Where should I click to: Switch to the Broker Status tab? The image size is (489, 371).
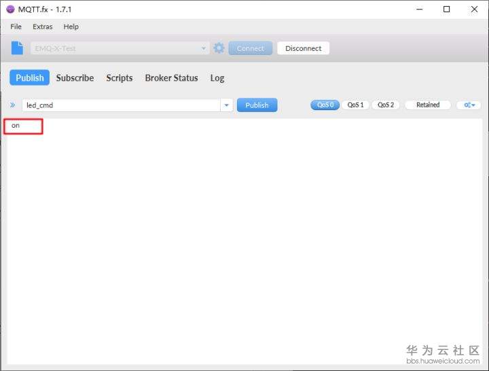(172, 77)
